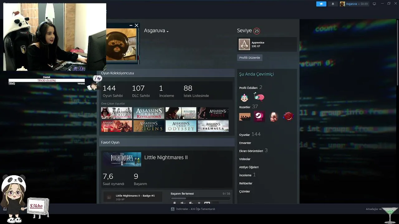Click the Destek TRY30 donation goal bar
399x224 pixels.
[x=46, y=81]
